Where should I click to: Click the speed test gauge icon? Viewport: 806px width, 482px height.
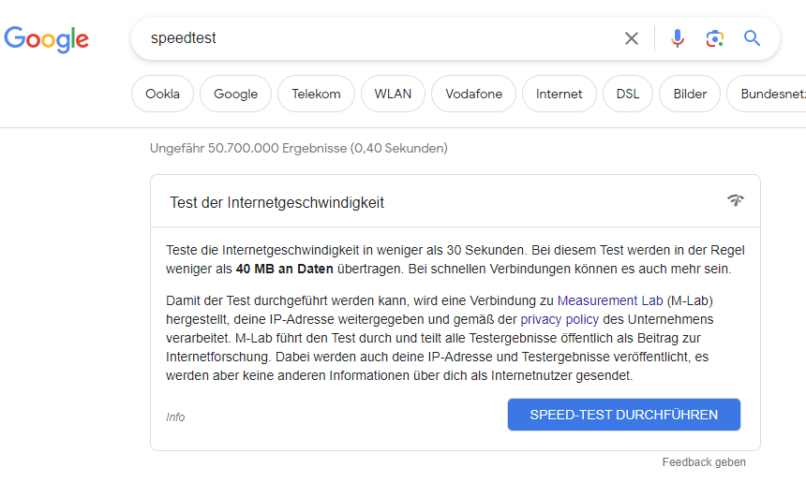[x=736, y=200]
